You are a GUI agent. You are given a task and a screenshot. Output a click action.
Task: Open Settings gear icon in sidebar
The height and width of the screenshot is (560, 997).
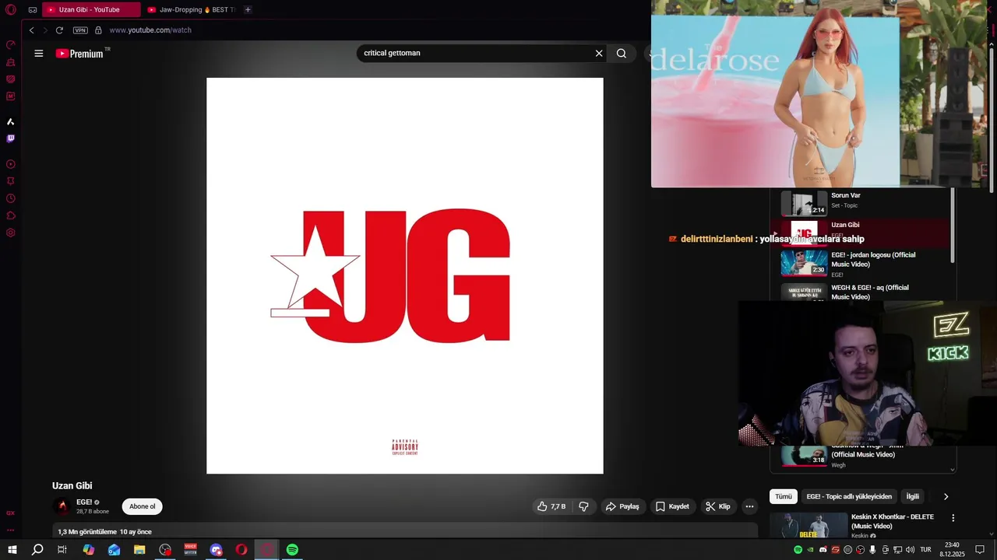click(x=11, y=233)
